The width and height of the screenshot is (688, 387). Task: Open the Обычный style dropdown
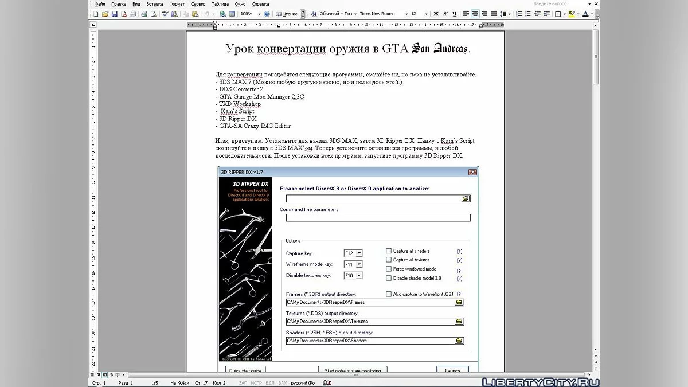point(355,14)
